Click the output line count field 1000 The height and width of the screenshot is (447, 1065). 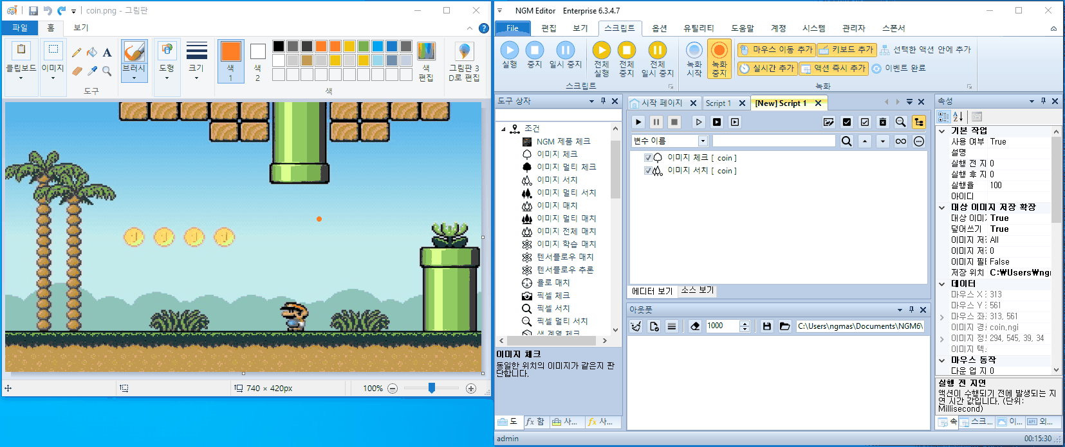pos(722,326)
